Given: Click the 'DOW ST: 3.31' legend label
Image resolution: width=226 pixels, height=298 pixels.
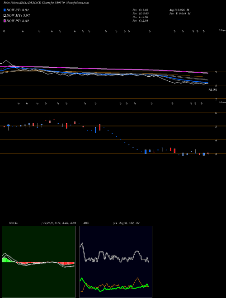Looking at the screenshot, I should pyautogui.click(x=18, y=10).
